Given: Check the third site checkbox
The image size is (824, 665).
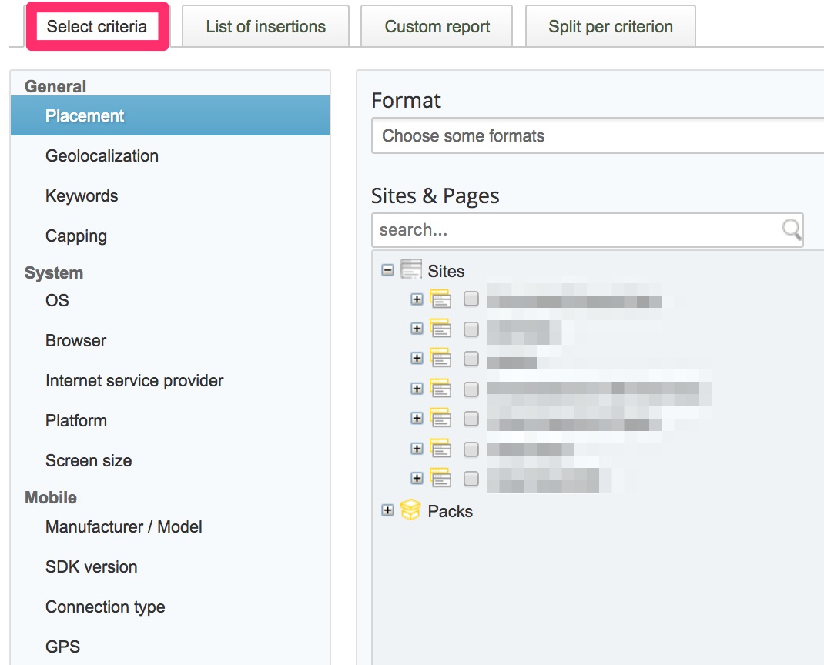Looking at the screenshot, I should [x=471, y=359].
